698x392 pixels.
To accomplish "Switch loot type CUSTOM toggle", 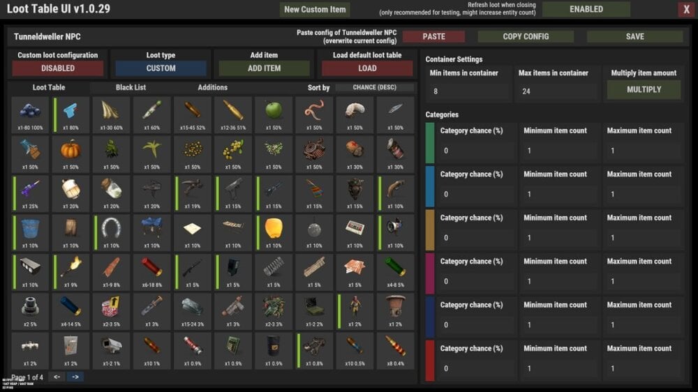I will pos(161,68).
